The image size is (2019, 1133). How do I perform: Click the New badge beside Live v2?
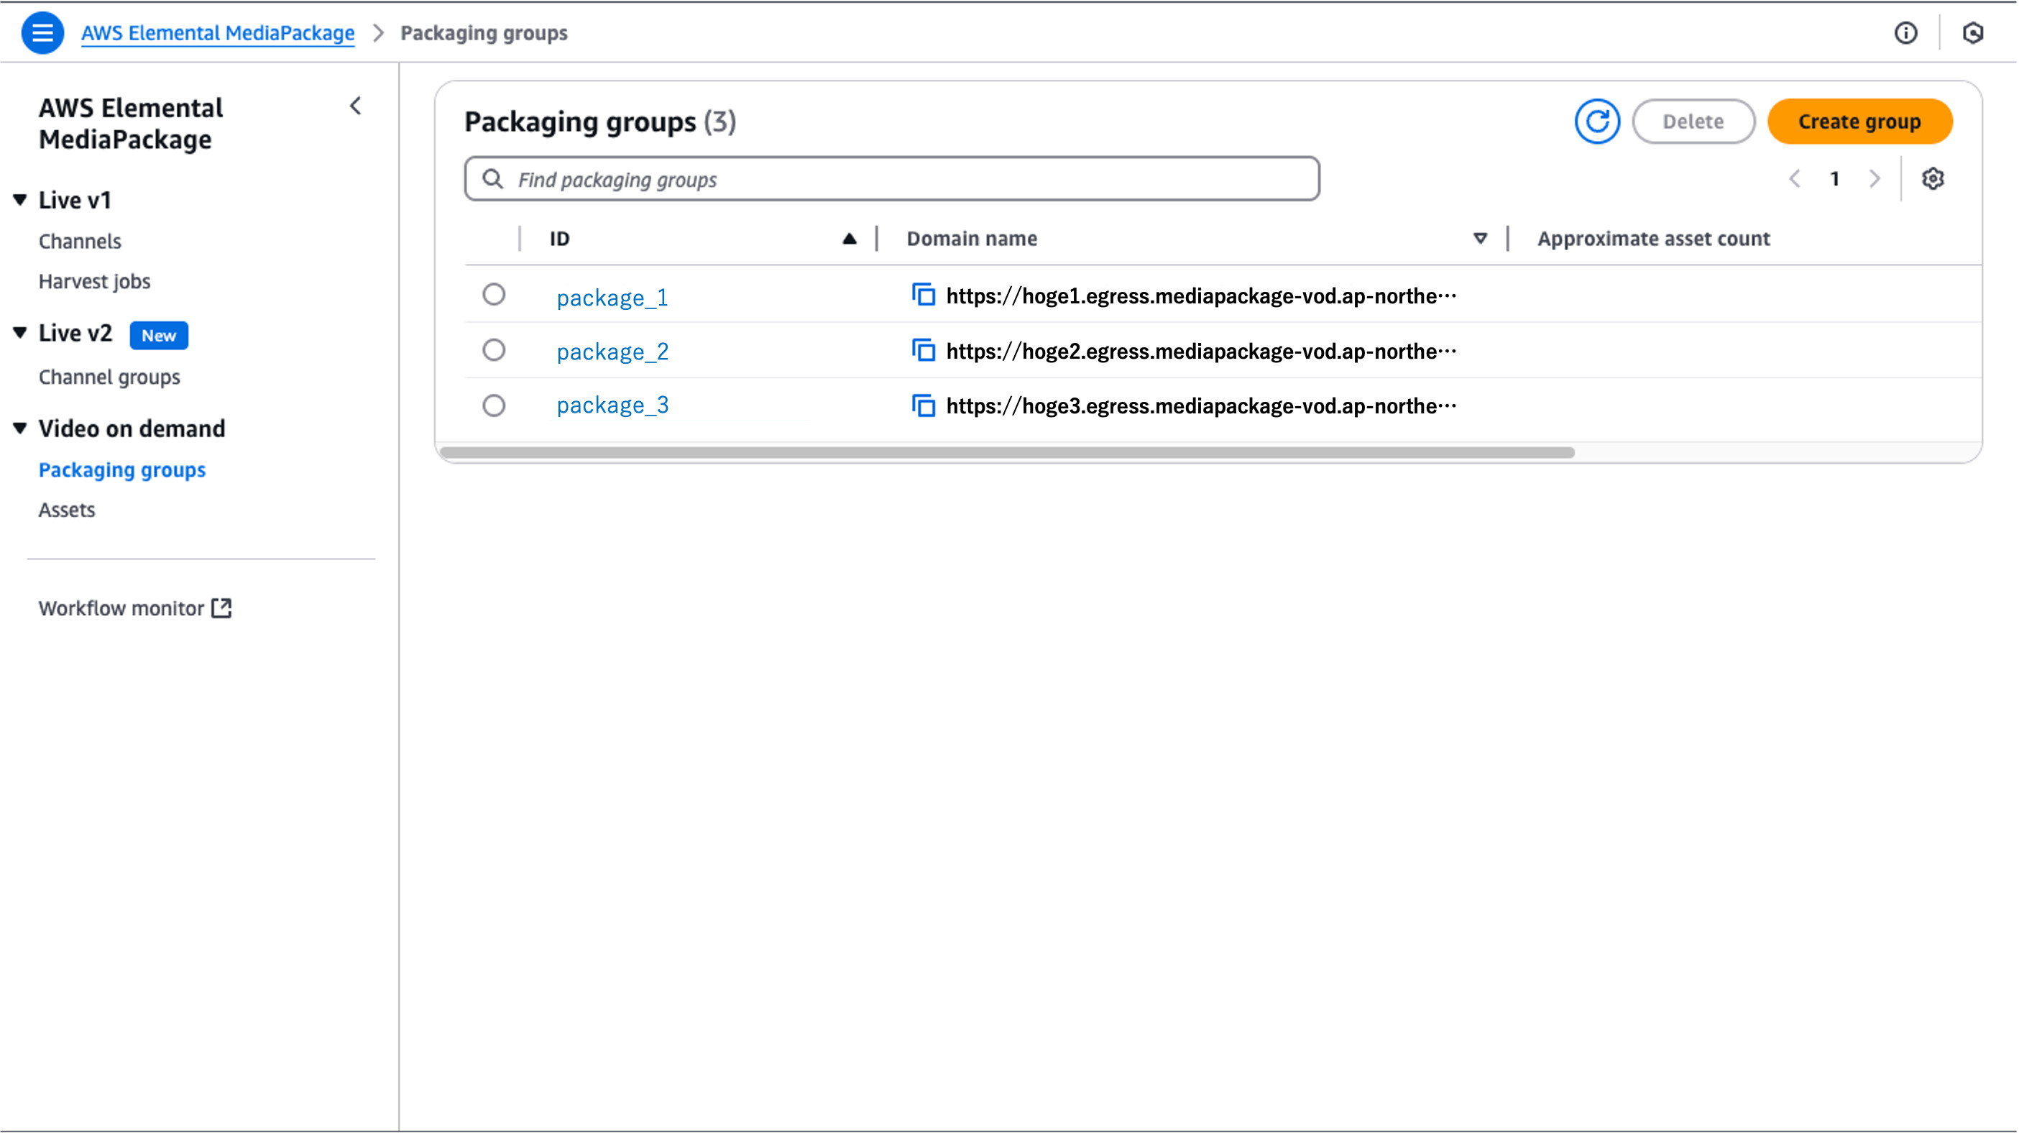coord(159,336)
